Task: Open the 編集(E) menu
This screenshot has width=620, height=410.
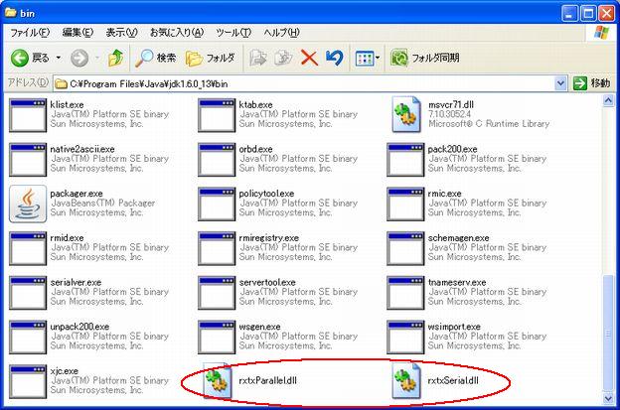Action: coord(77,33)
